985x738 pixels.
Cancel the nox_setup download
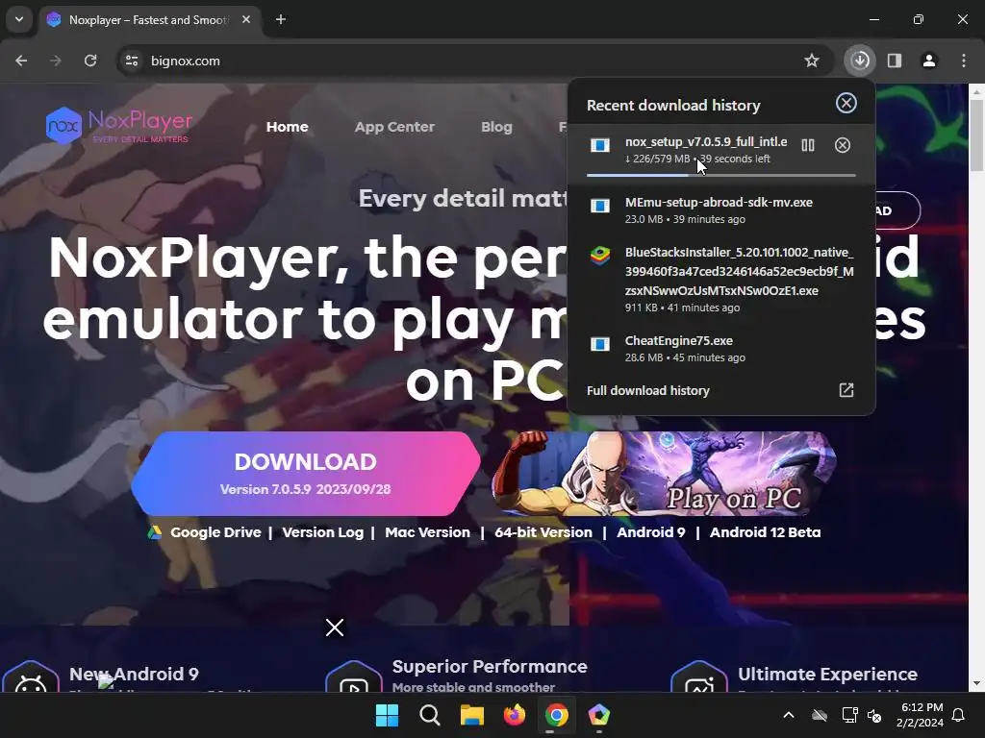point(843,145)
